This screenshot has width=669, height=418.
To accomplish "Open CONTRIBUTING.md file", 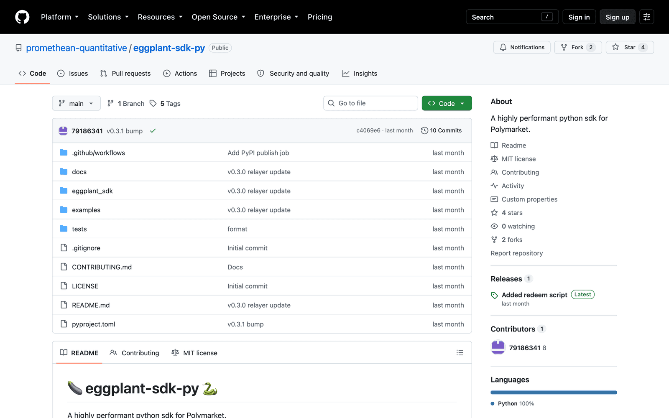I will 102,267.
